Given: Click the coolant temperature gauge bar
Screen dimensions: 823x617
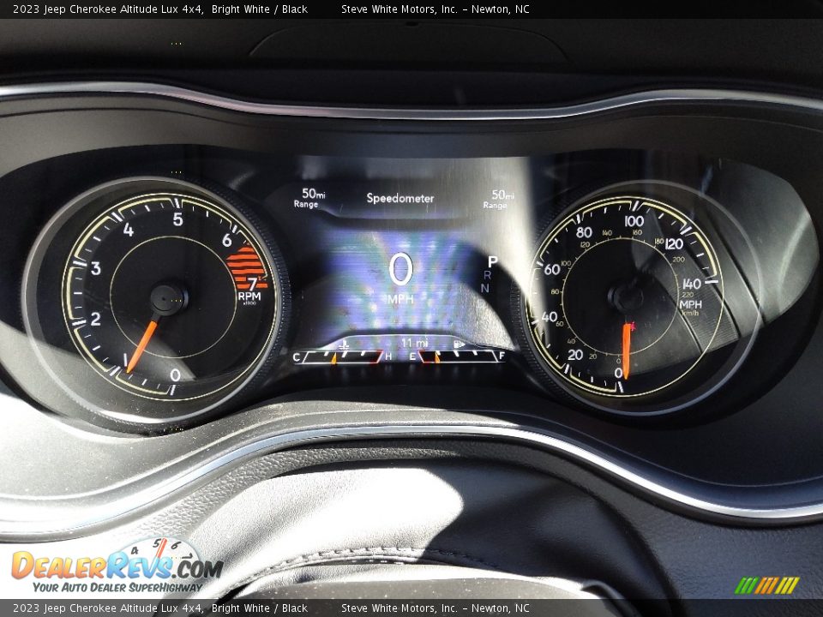Looking at the screenshot, I should click(x=342, y=356).
